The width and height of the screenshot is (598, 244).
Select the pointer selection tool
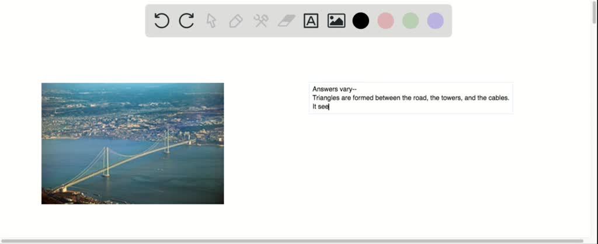211,21
